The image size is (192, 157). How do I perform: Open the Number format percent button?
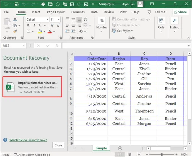(102, 21)
